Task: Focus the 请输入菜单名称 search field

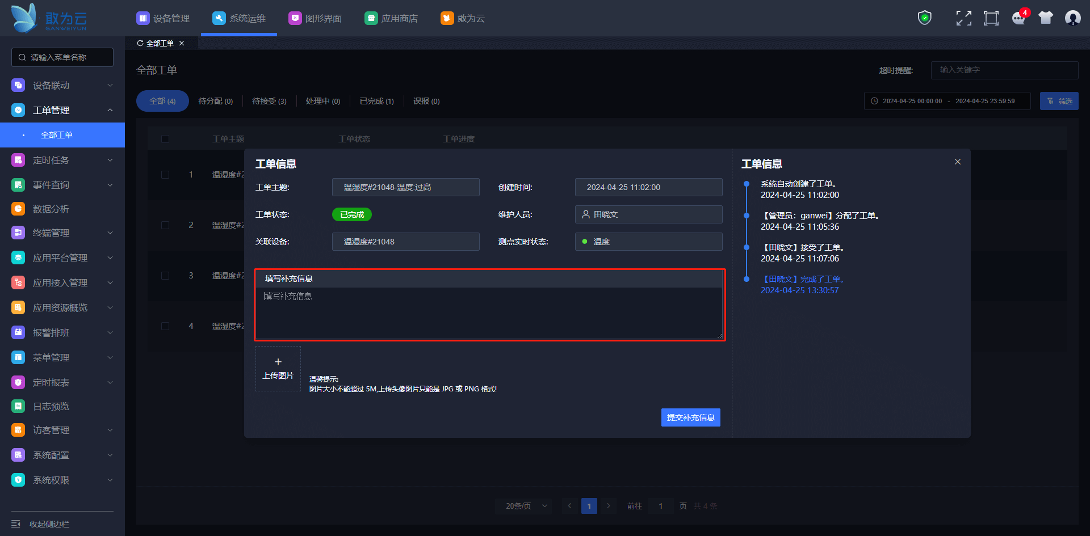Action: coord(62,57)
